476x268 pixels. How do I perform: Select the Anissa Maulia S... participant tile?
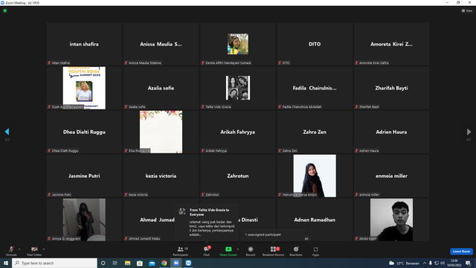click(161, 44)
